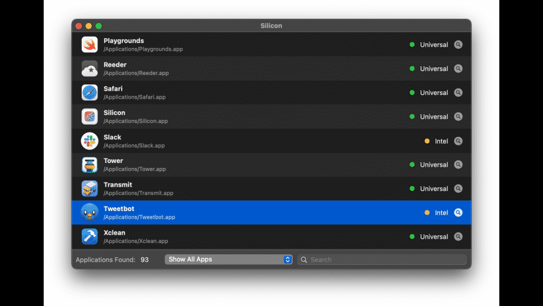
Task: Click the Tower app icon
Action: coord(89,165)
